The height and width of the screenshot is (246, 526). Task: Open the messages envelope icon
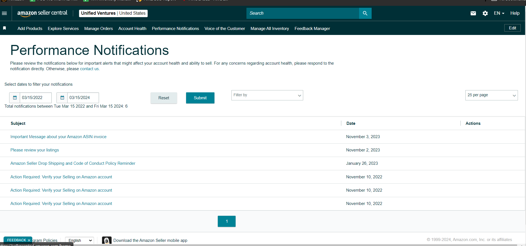tap(473, 13)
